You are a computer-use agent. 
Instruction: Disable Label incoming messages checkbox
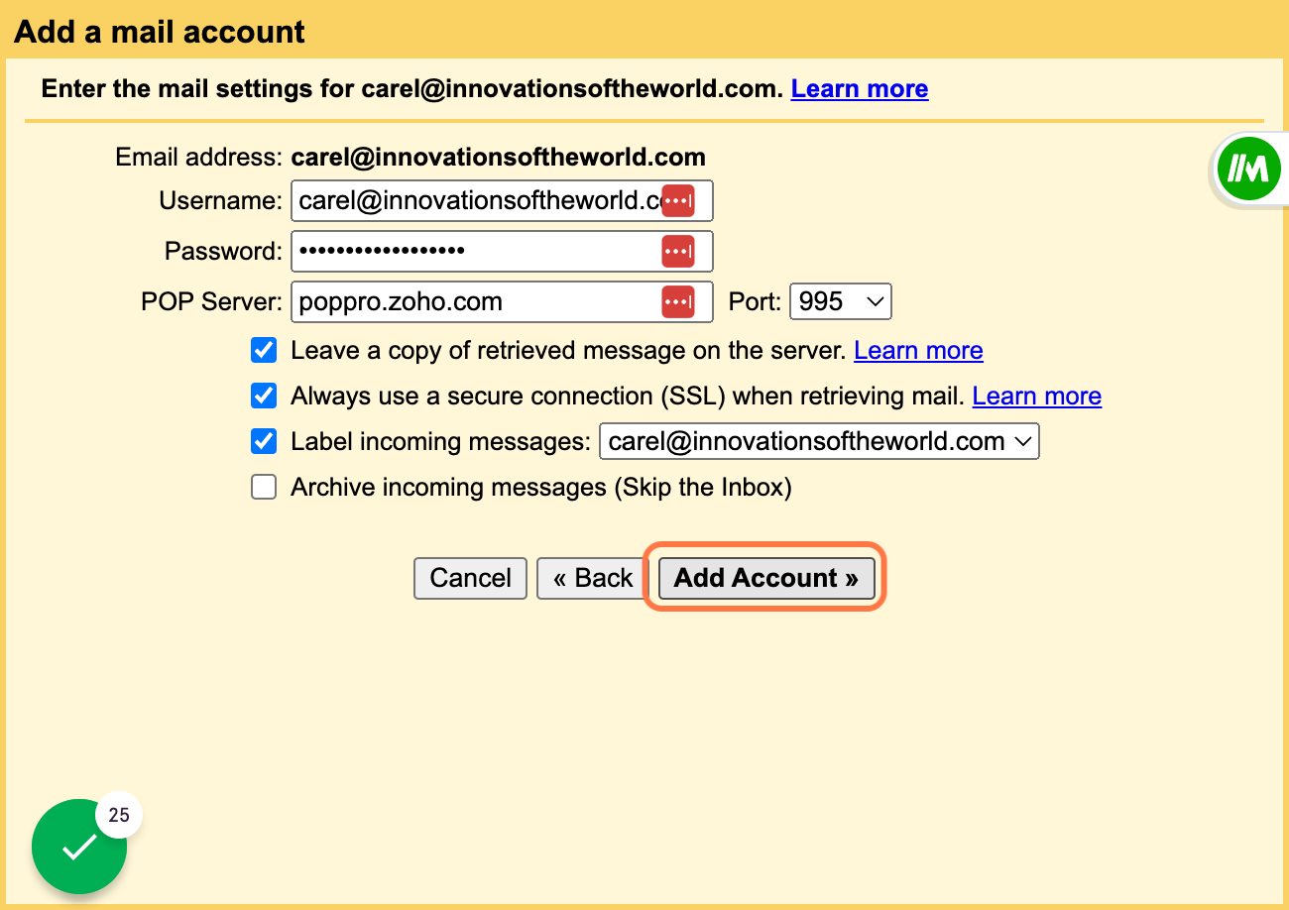point(264,441)
